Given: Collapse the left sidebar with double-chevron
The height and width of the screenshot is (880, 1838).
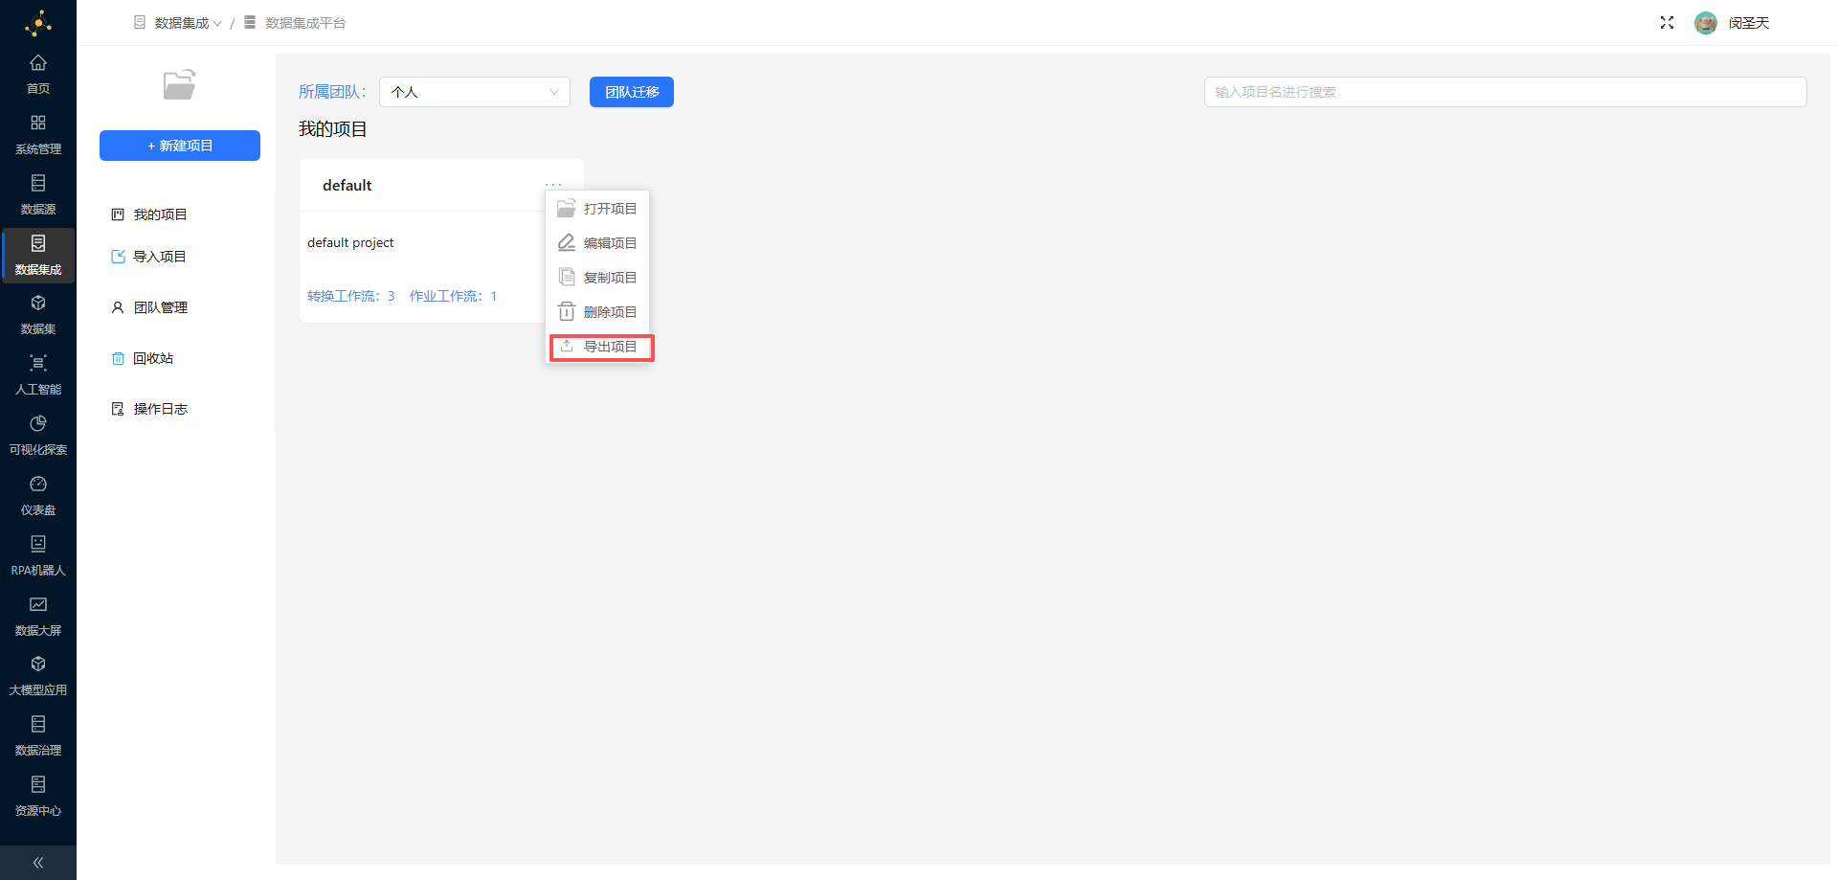Looking at the screenshot, I should (38, 863).
